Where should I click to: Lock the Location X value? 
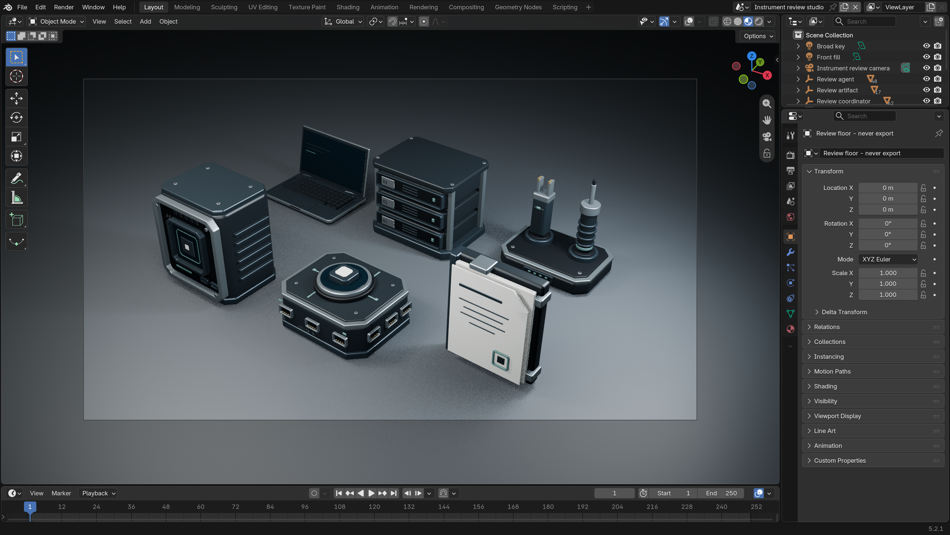pyautogui.click(x=923, y=188)
